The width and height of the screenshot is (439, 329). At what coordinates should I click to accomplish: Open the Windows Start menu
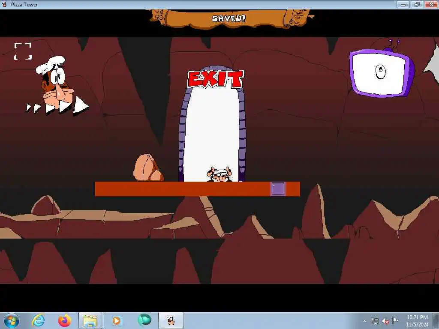(12, 320)
